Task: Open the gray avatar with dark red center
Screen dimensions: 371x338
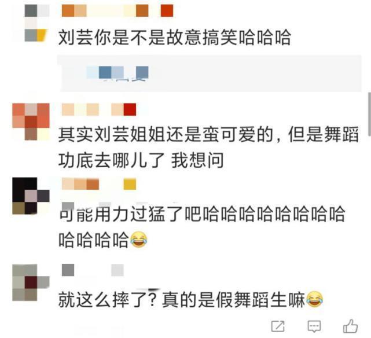Action: click(31, 282)
